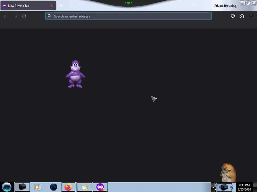Viewport: 257px width, 192px height.
Task: Switch to Firefox in the taskbar
Action: 68,187
